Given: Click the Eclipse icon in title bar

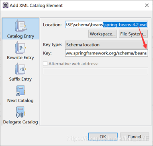Looking at the screenshot, I should 6,5.
